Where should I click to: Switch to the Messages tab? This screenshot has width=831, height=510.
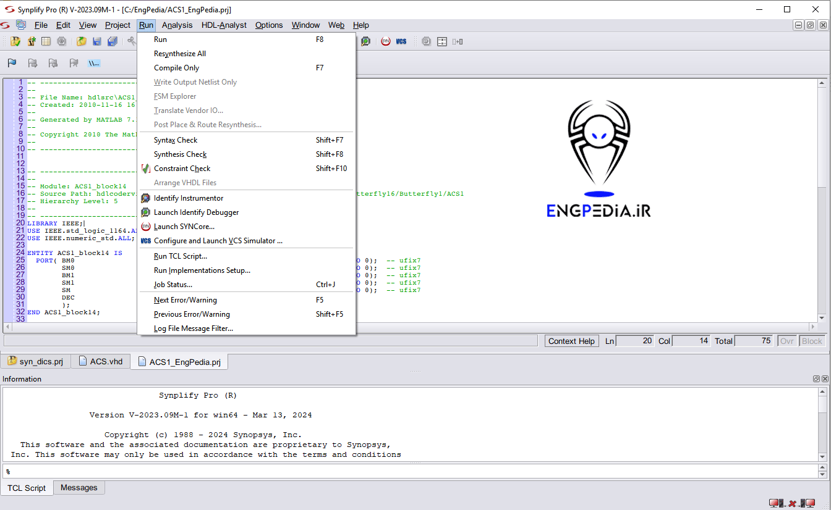click(x=79, y=488)
